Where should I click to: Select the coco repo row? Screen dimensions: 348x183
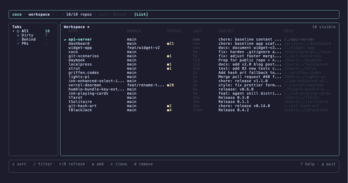200,52
